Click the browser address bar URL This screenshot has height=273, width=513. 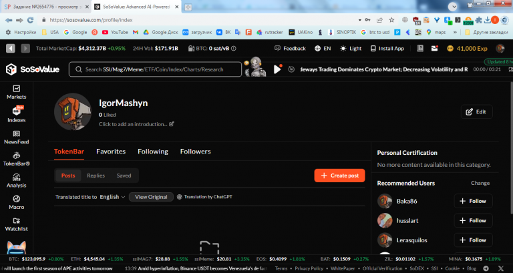[91, 20]
